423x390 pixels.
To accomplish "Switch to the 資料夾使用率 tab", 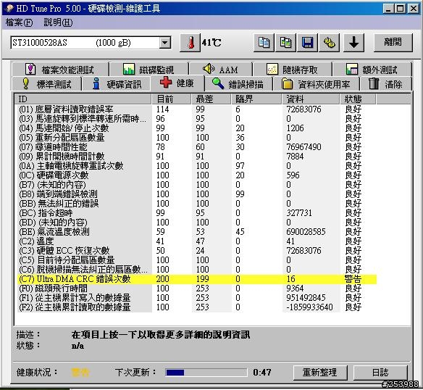I will click(317, 84).
